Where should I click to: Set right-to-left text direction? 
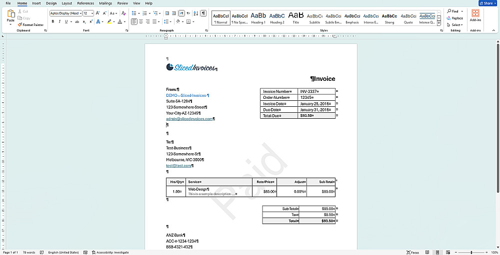[188, 13]
